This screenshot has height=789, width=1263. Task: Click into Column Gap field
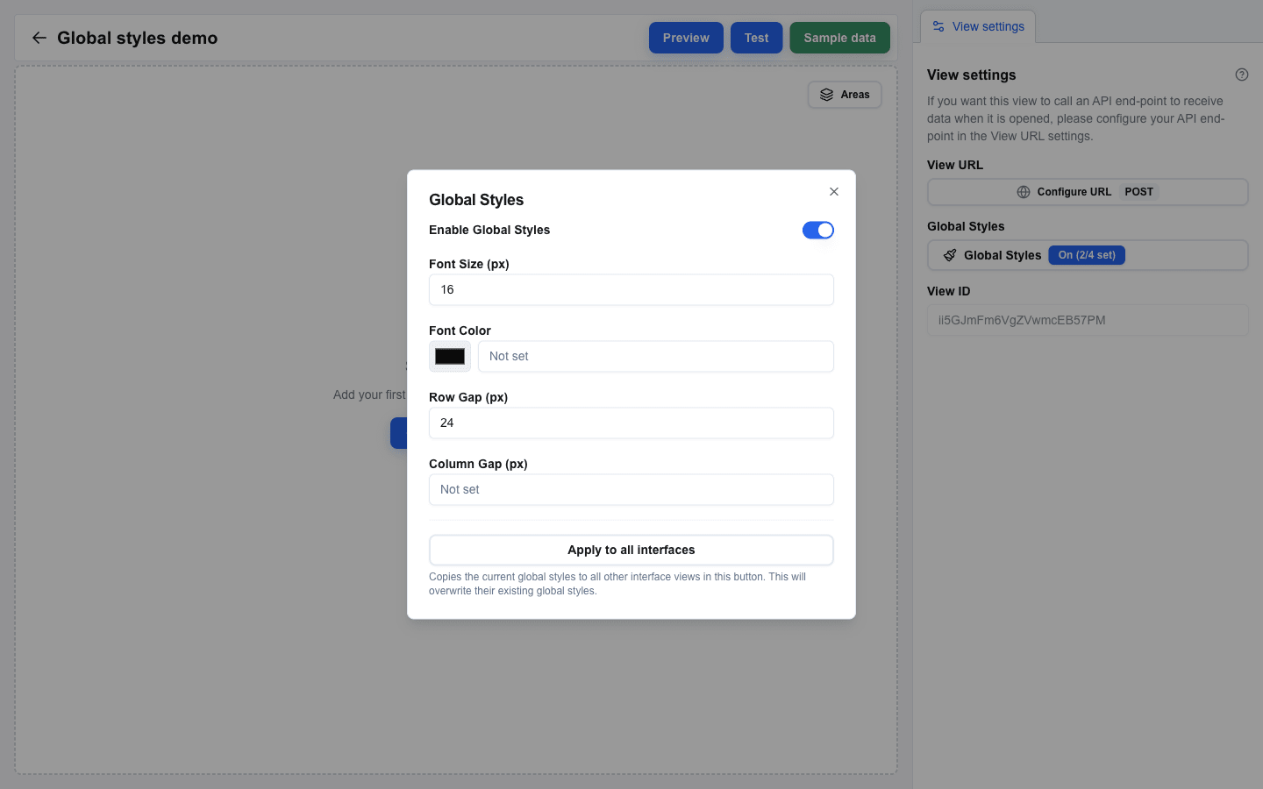click(631, 489)
